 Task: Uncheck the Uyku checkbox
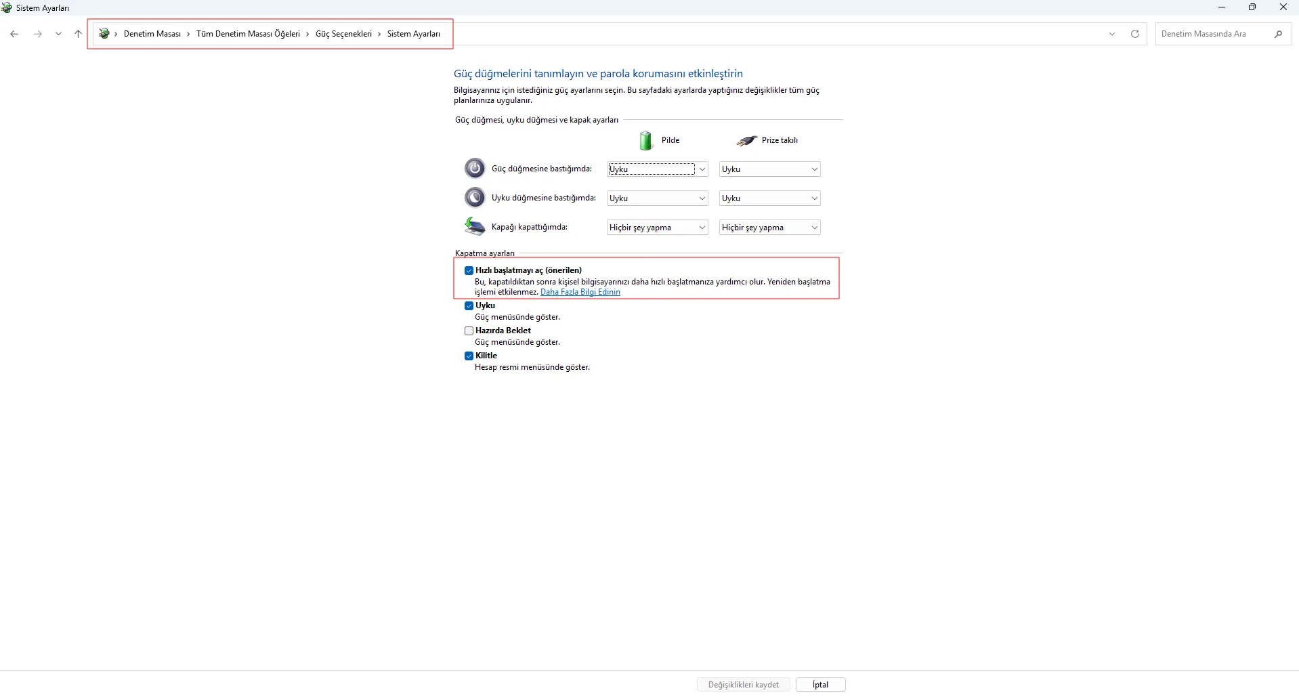(x=469, y=305)
